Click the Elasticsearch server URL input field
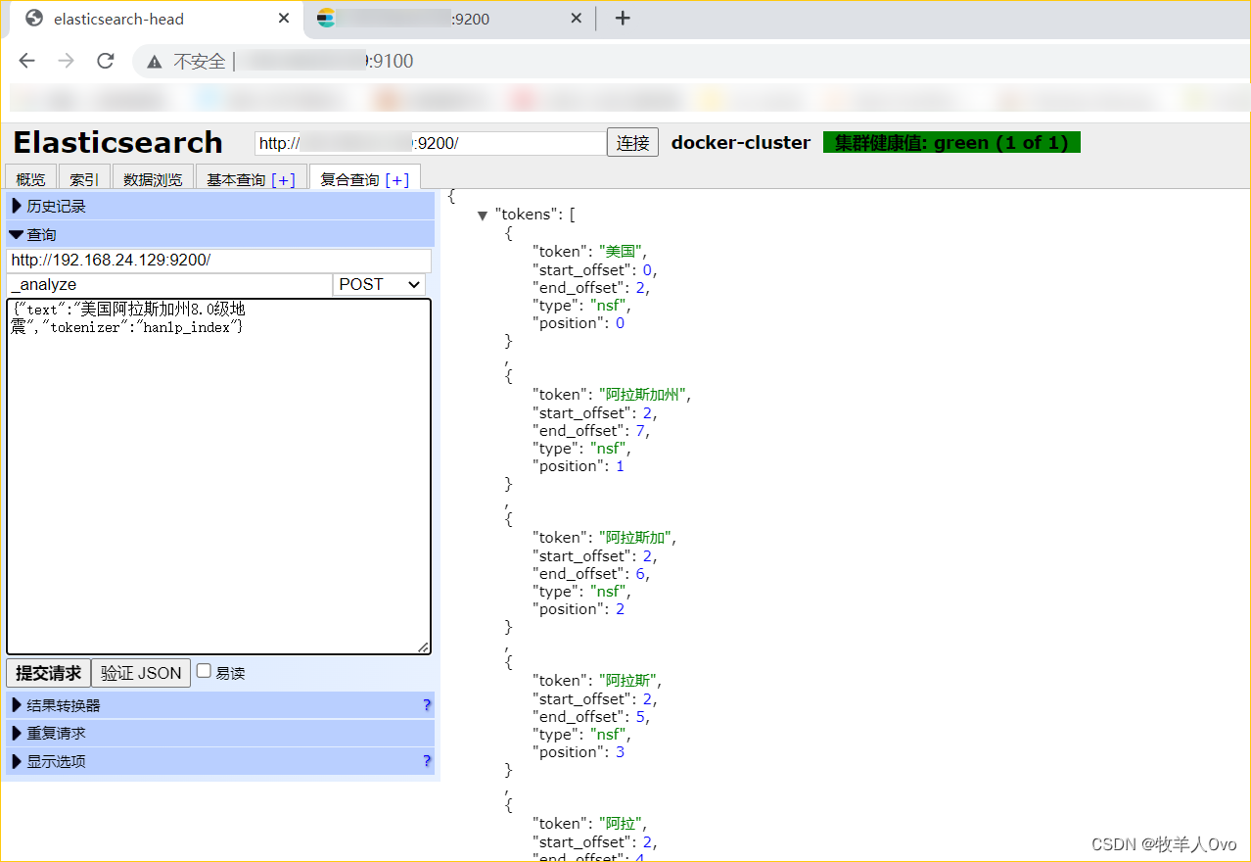Screen dimensions: 1251x862 [x=431, y=142]
